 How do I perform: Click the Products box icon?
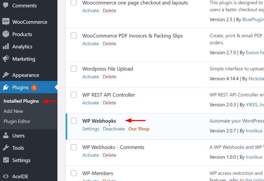(6, 34)
